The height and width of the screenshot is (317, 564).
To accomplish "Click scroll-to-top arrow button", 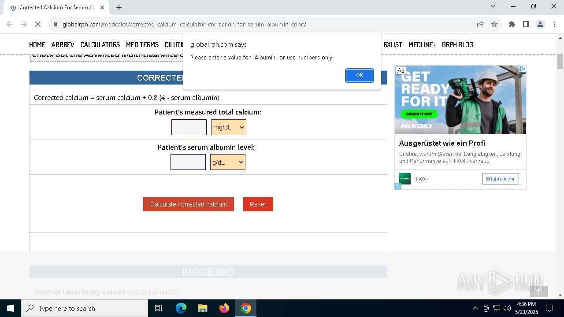I will pyautogui.click(x=538, y=291).
